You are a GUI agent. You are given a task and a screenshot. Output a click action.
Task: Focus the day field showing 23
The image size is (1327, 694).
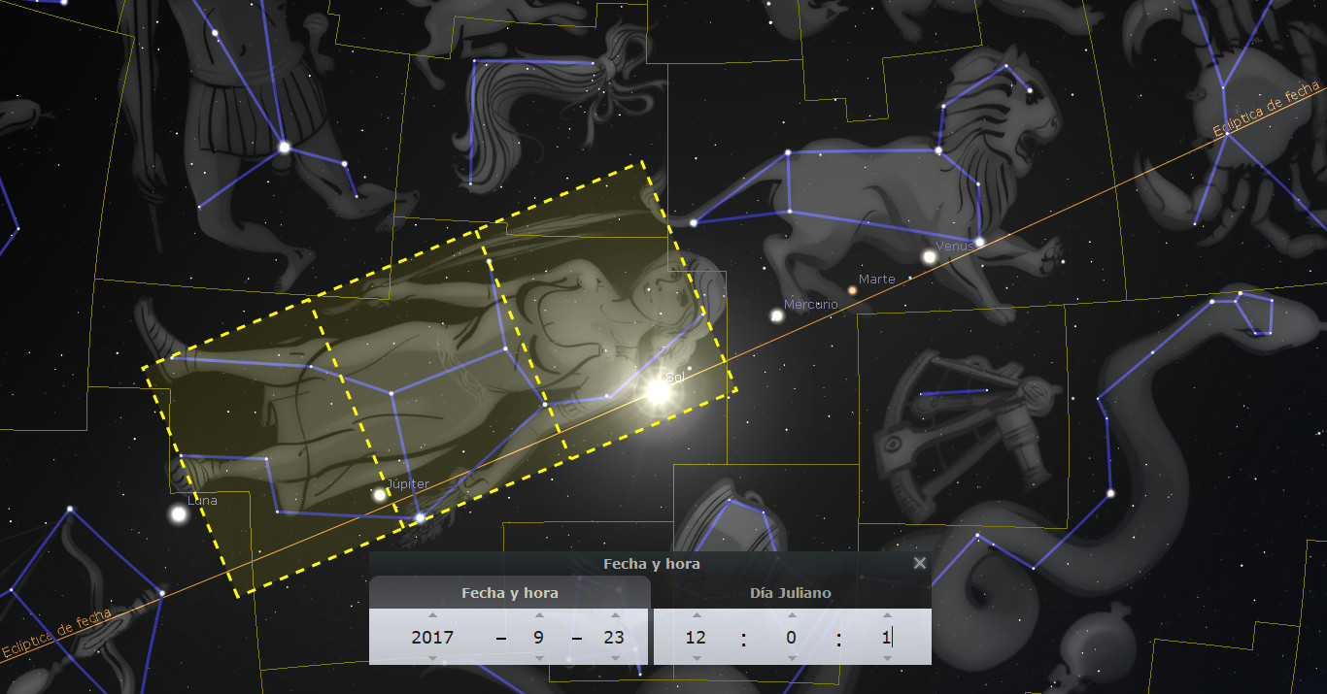point(613,638)
